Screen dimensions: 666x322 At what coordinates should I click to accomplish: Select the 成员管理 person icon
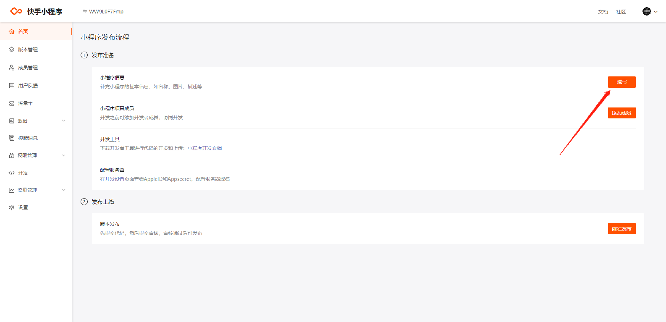point(12,68)
